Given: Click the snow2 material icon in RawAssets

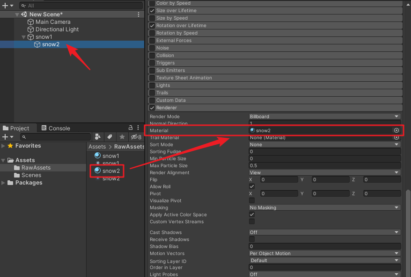Looking at the screenshot, I should pyautogui.click(x=97, y=170).
